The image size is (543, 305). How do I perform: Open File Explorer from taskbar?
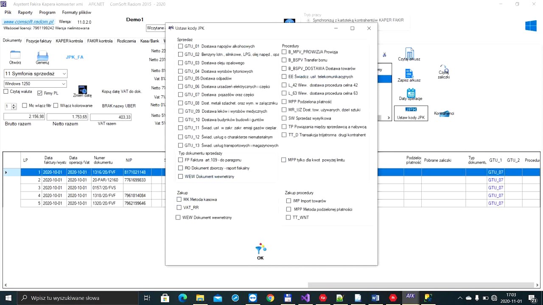pos(200,298)
